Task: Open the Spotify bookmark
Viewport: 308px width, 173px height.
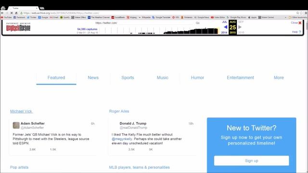Action: click(x=65, y=17)
